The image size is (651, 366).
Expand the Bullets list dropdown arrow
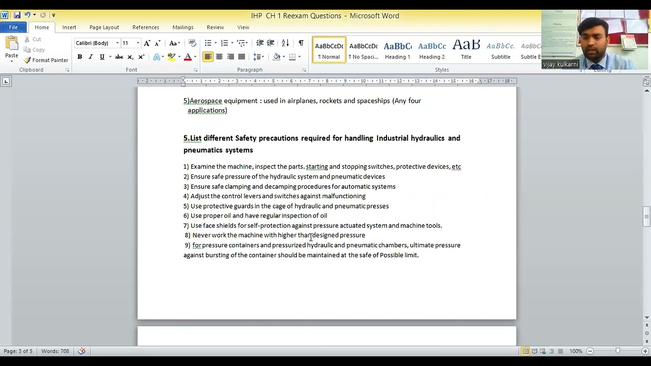(x=216, y=43)
